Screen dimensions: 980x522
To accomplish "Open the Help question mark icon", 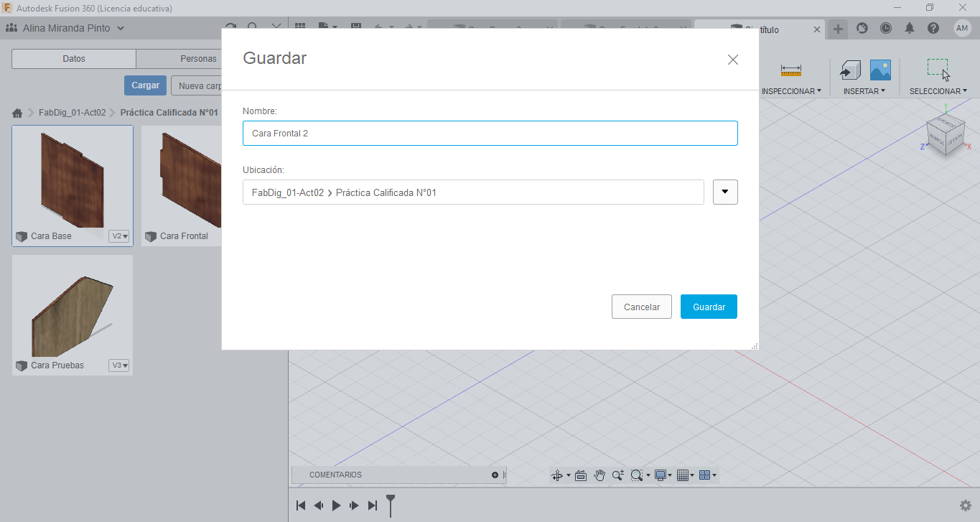I will pyautogui.click(x=933, y=28).
